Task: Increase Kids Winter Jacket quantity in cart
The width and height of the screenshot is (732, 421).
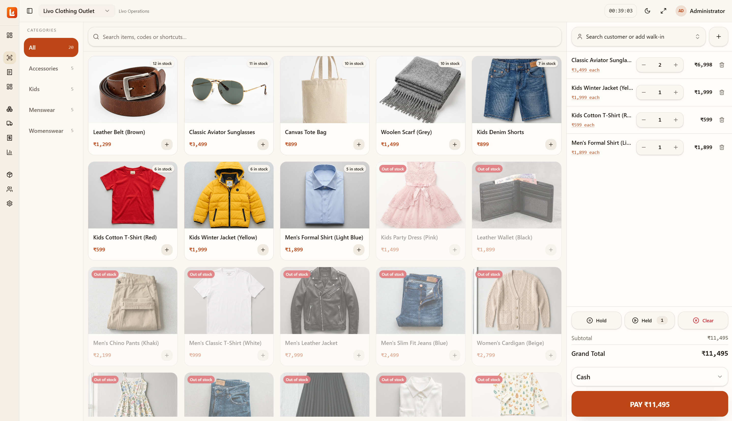Action: 676,92
